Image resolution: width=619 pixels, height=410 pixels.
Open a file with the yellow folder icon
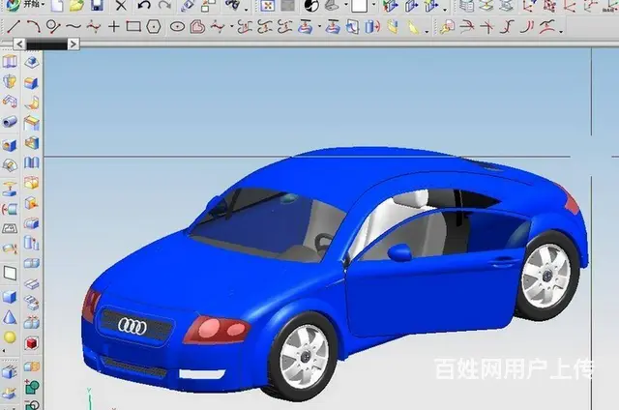[75, 6]
